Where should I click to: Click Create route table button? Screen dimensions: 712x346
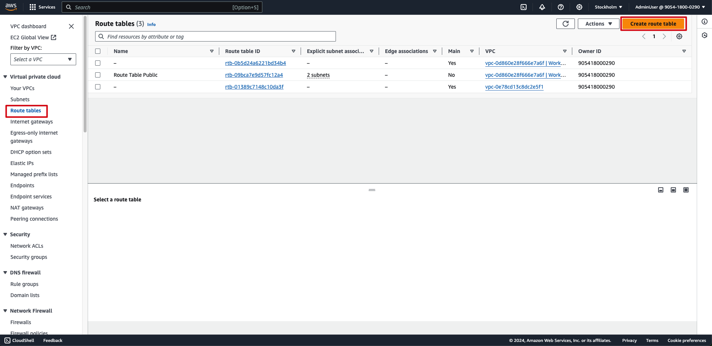(x=653, y=24)
